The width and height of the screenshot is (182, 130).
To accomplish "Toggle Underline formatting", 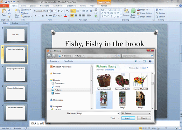I will (43, 15).
